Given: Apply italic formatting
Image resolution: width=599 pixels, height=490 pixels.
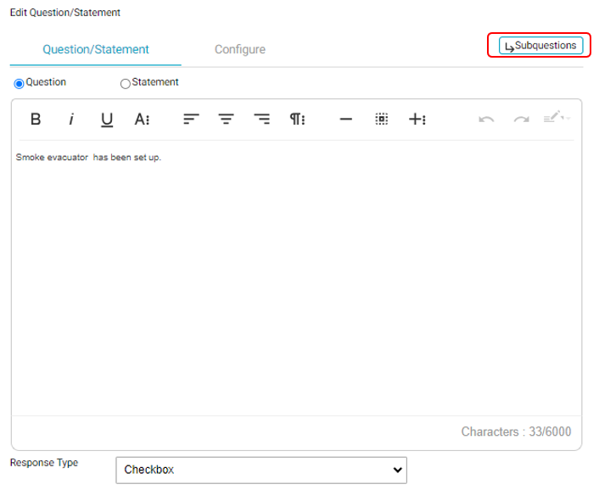Looking at the screenshot, I should (71, 120).
